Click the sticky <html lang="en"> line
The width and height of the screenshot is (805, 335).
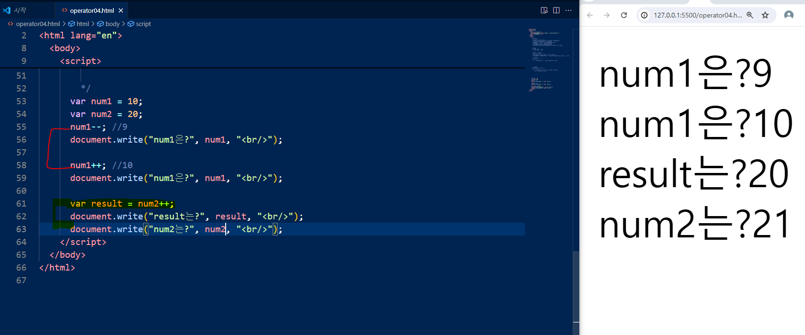[x=81, y=36]
